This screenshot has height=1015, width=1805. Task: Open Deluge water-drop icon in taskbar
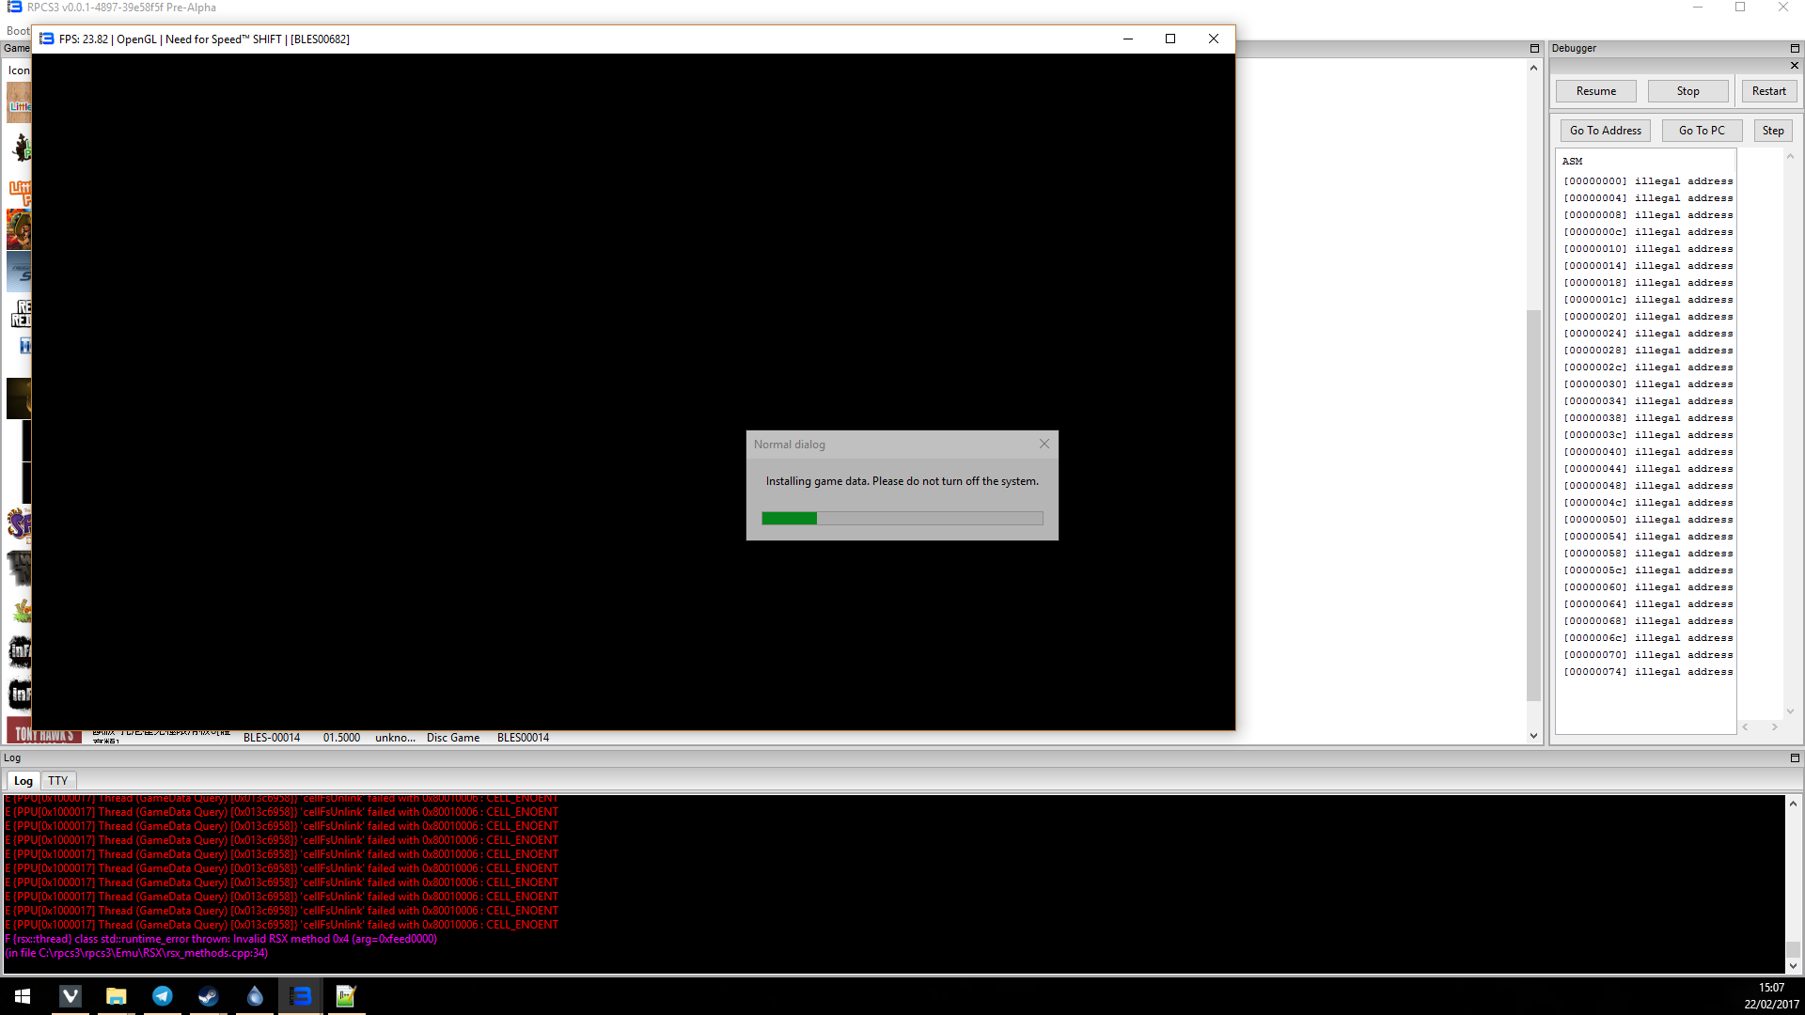[x=255, y=996]
